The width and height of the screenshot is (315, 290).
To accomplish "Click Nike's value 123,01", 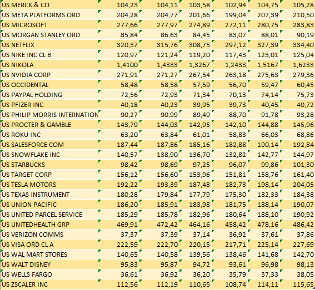I will 268,55.
